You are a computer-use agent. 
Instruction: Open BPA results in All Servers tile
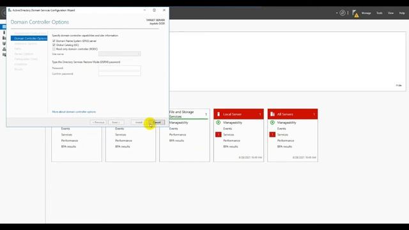pyautogui.click(x=284, y=146)
